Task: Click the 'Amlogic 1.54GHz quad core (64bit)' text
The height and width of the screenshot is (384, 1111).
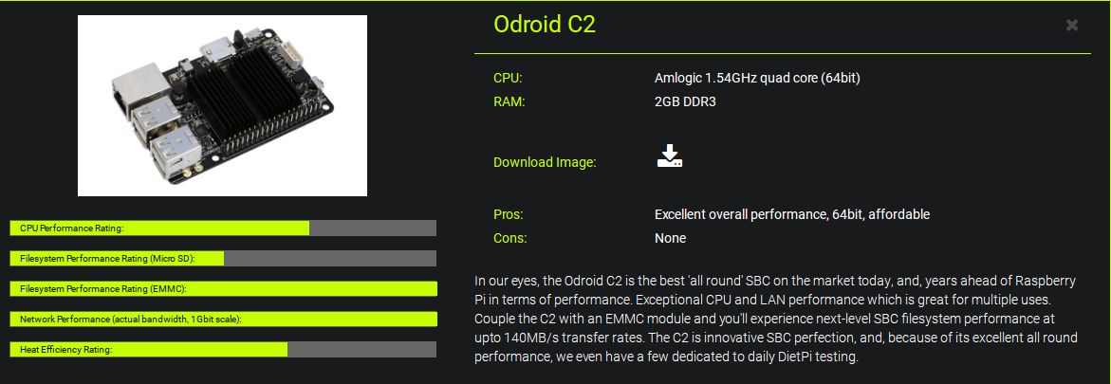Action: tap(757, 78)
